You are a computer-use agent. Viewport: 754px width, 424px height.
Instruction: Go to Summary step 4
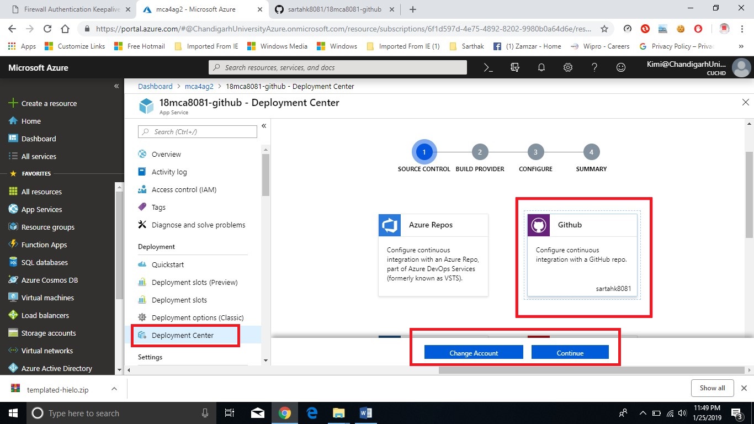coord(591,152)
